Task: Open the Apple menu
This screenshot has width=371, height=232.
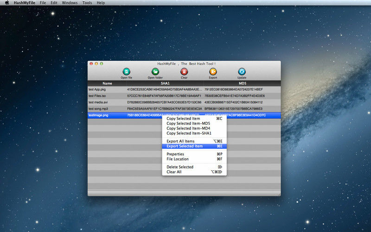Action: 7,3
